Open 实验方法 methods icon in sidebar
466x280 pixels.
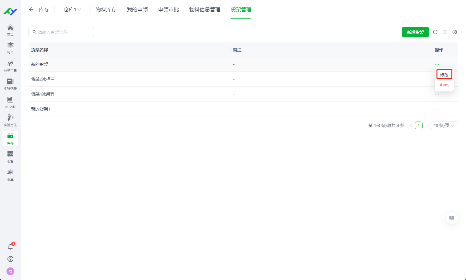click(10, 120)
